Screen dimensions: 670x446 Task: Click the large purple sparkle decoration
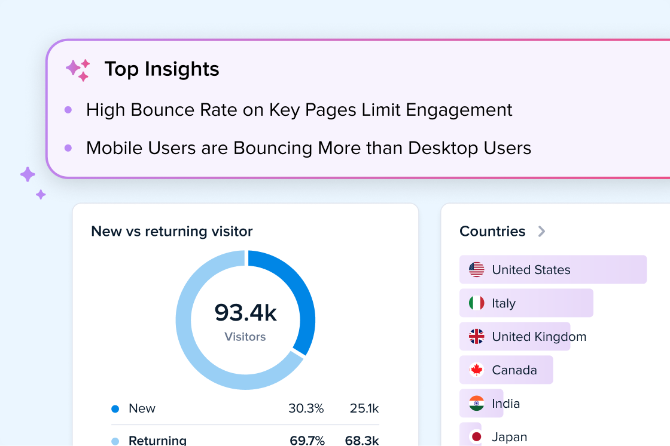click(28, 174)
